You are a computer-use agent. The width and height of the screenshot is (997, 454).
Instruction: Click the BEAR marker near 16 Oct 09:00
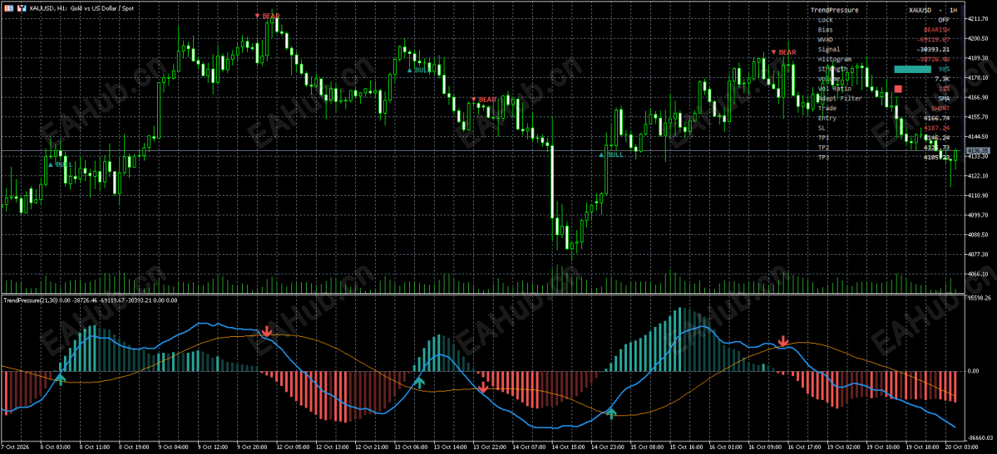[x=782, y=52]
